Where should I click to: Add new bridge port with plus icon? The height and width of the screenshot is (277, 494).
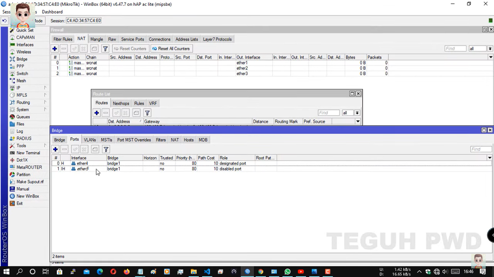tap(55, 149)
